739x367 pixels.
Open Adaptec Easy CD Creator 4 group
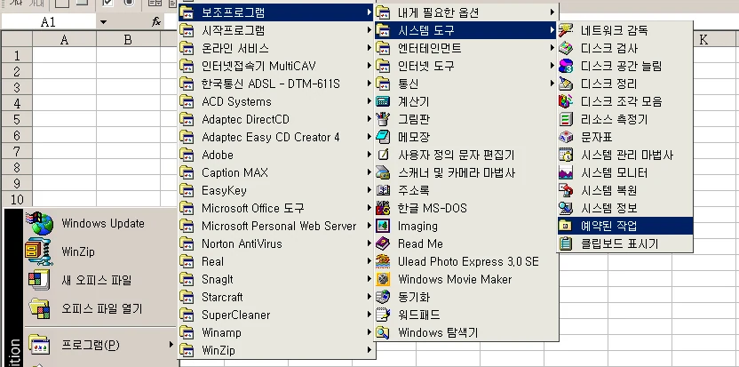pyautogui.click(x=276, y=137)
